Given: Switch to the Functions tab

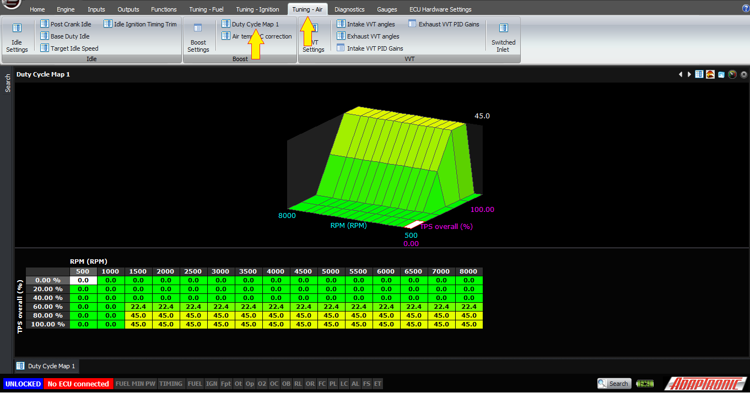Looking at the screenshot, I should tap(164, 9).
